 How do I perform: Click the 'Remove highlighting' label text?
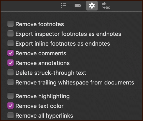click(42, 96)
